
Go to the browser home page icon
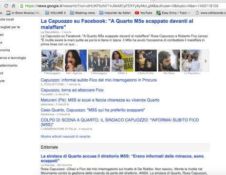[14, 6]
